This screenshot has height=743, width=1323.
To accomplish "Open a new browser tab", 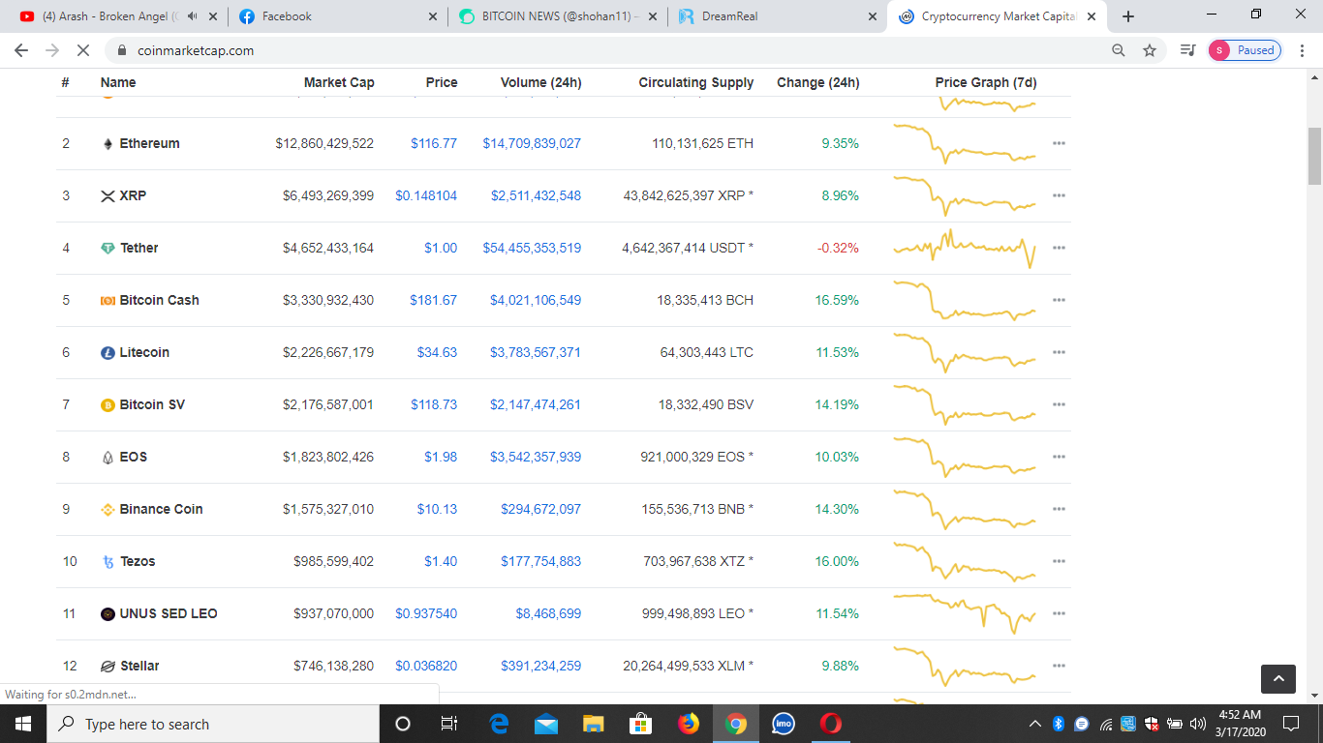I will click(x=1128, y=16).
